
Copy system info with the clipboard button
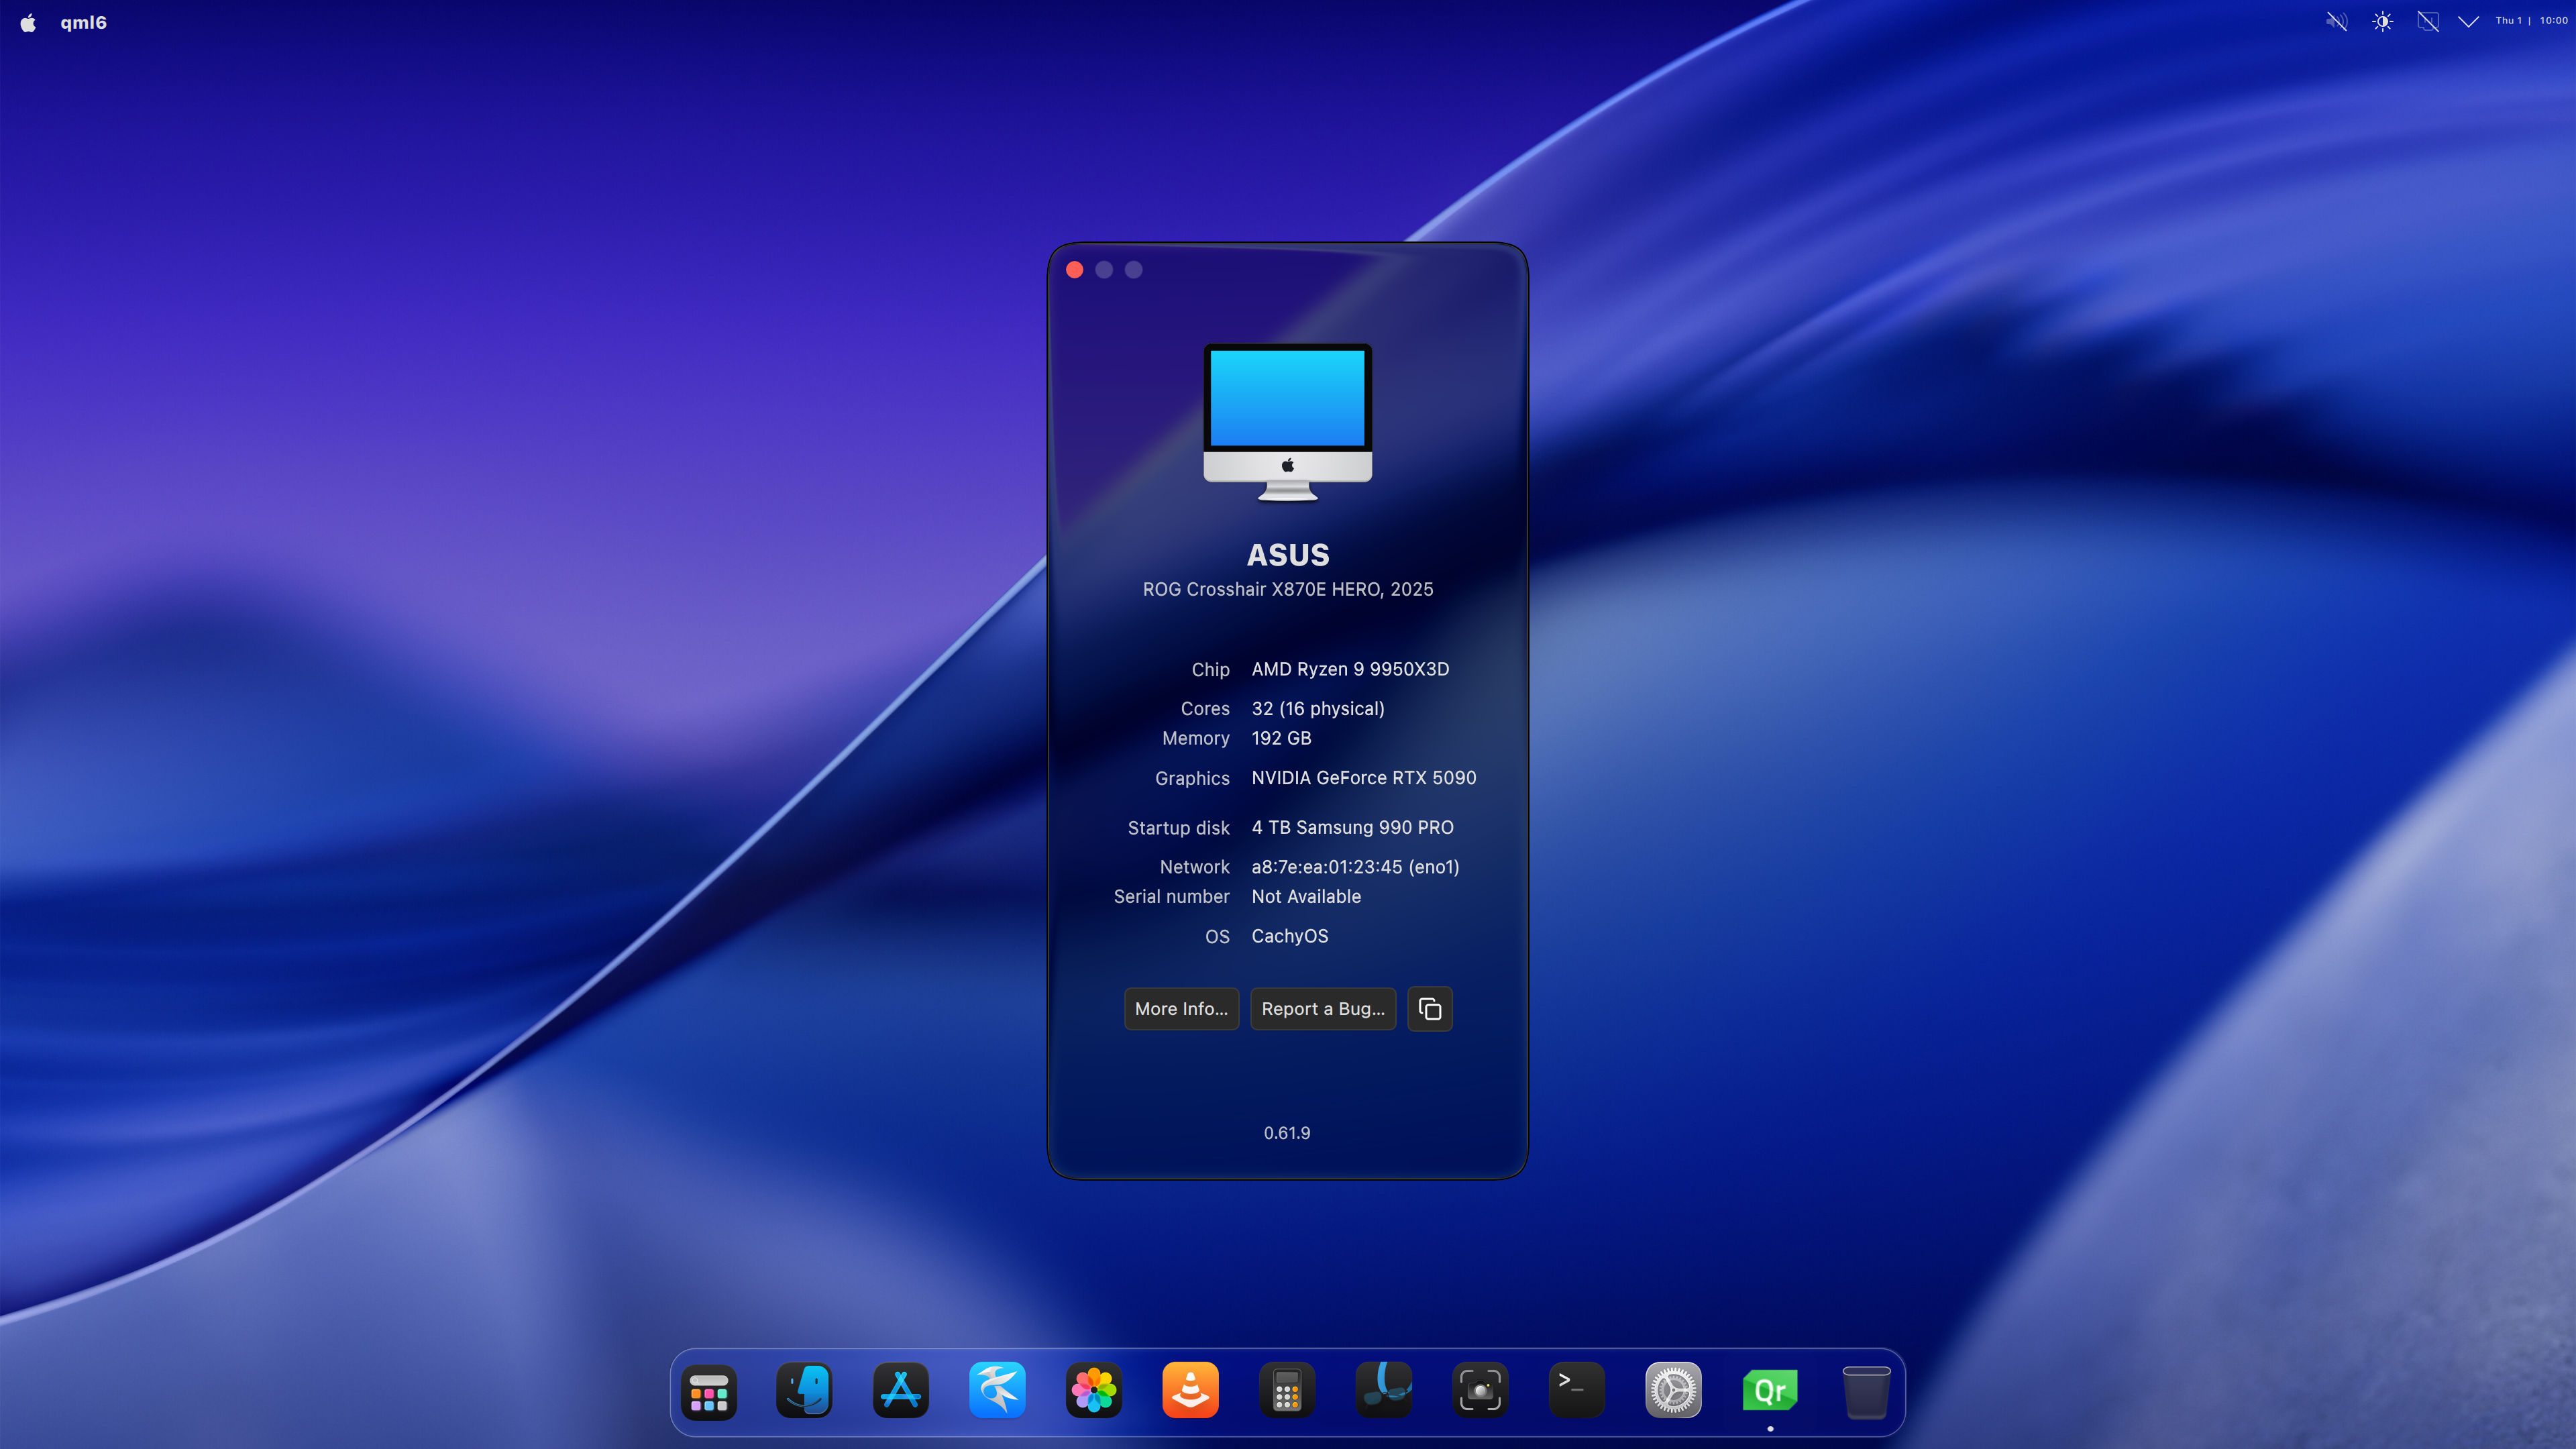click(1430, 1009)
